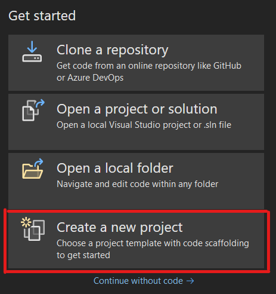
Task: Click the Open a project or solution icon
Action: [33, 110]
